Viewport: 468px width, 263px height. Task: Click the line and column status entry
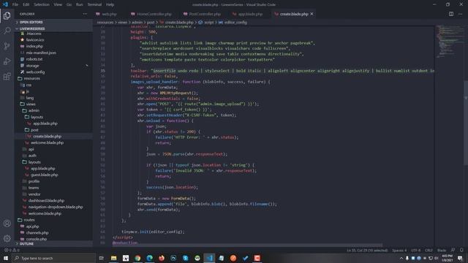(367, 250)
